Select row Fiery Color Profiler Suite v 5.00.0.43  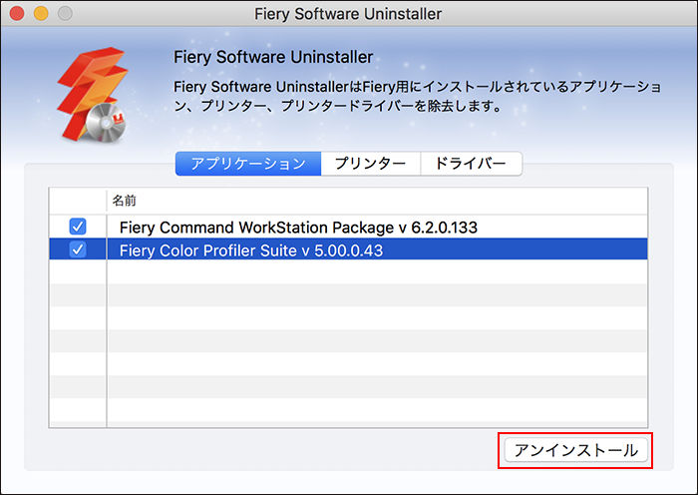(348, 249)
